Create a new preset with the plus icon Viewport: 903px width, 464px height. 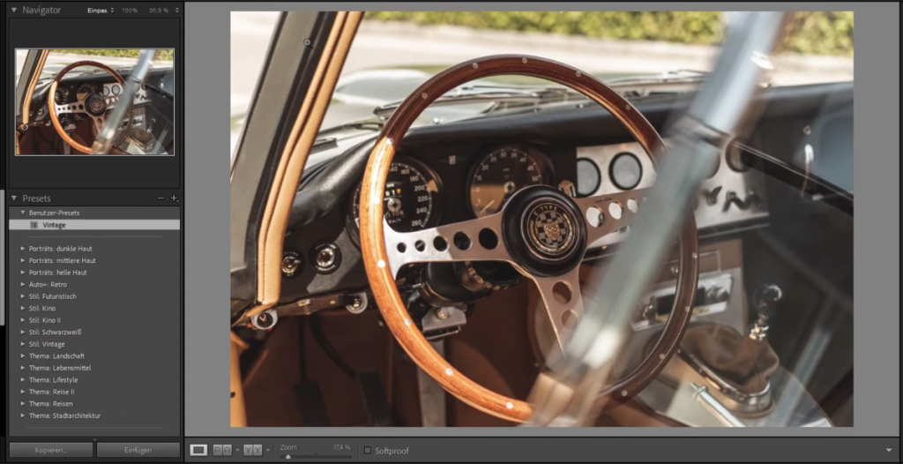[x=174, y=198]
